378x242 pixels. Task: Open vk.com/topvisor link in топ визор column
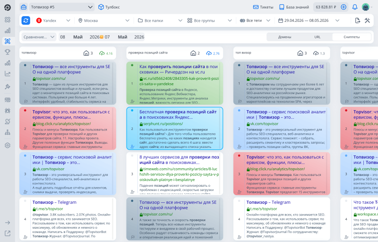coord(264,124)
